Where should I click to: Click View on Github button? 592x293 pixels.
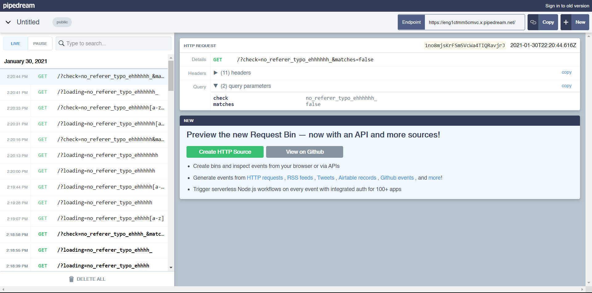[x=304, y=152]
